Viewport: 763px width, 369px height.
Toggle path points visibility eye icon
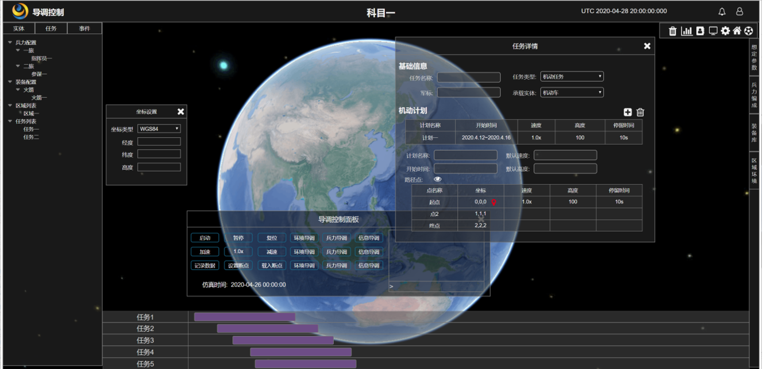pos(438,180)
